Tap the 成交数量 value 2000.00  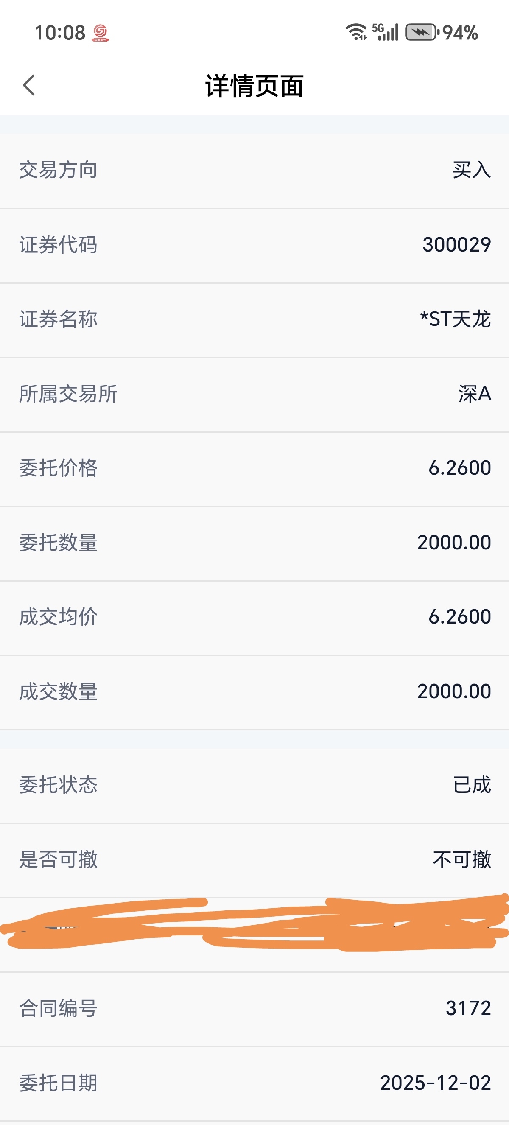click(454, 692)
